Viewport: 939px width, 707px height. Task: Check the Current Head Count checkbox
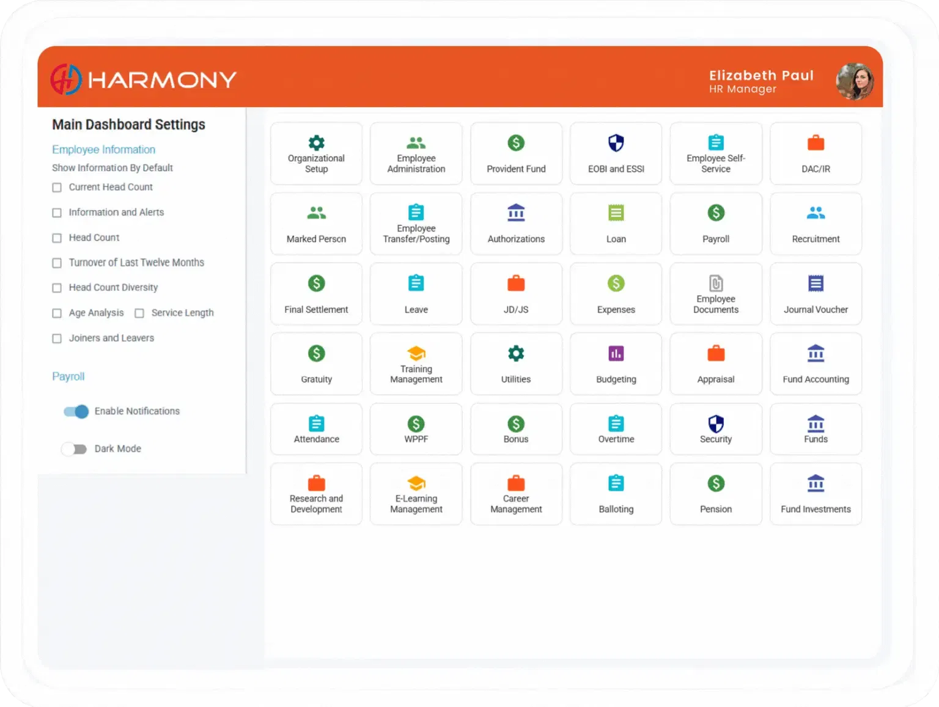coord(57,188)
